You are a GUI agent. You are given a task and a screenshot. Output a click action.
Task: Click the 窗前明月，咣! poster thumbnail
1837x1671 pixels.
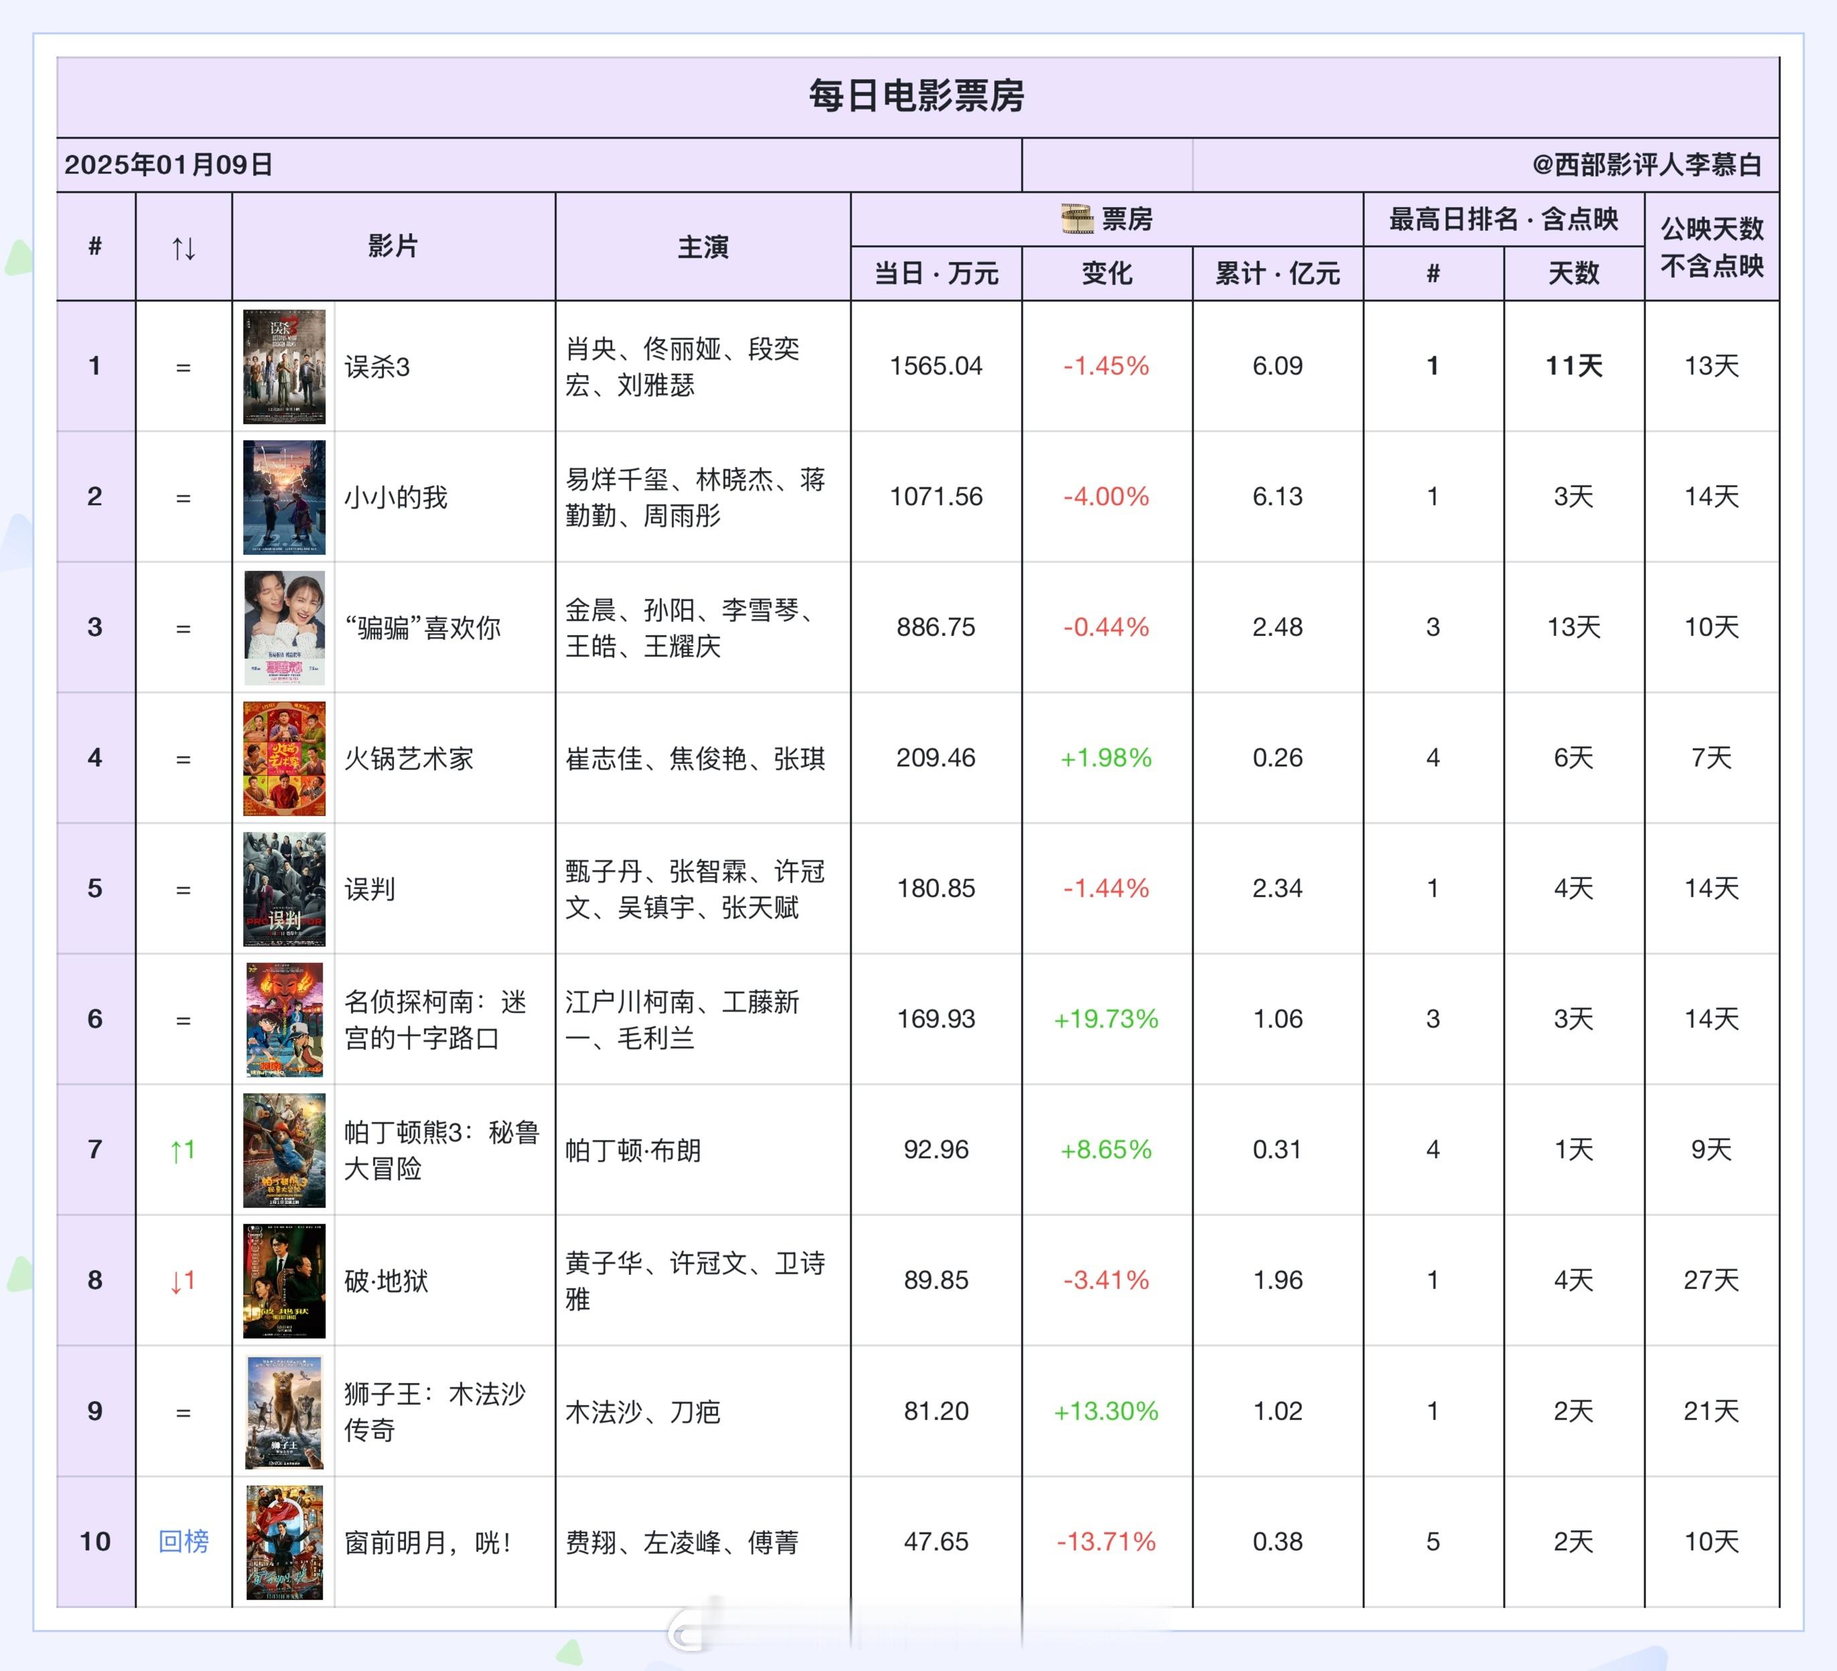[x=284, y=1542]
